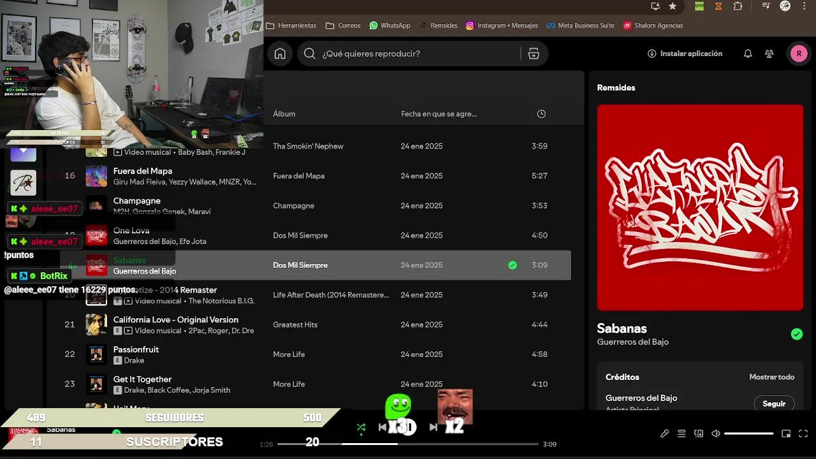Mute with the volume speaker icon
This screenshot has height=459, width=816.
[716, 433]
